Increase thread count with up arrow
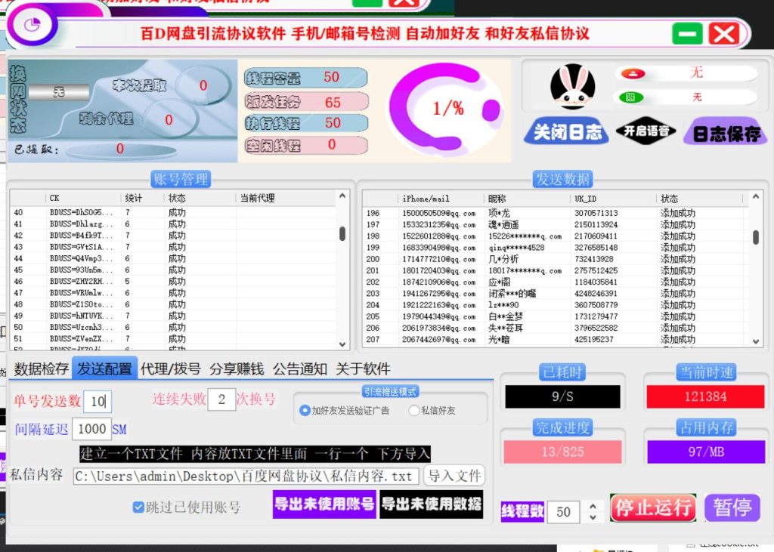 coord(593,506)
